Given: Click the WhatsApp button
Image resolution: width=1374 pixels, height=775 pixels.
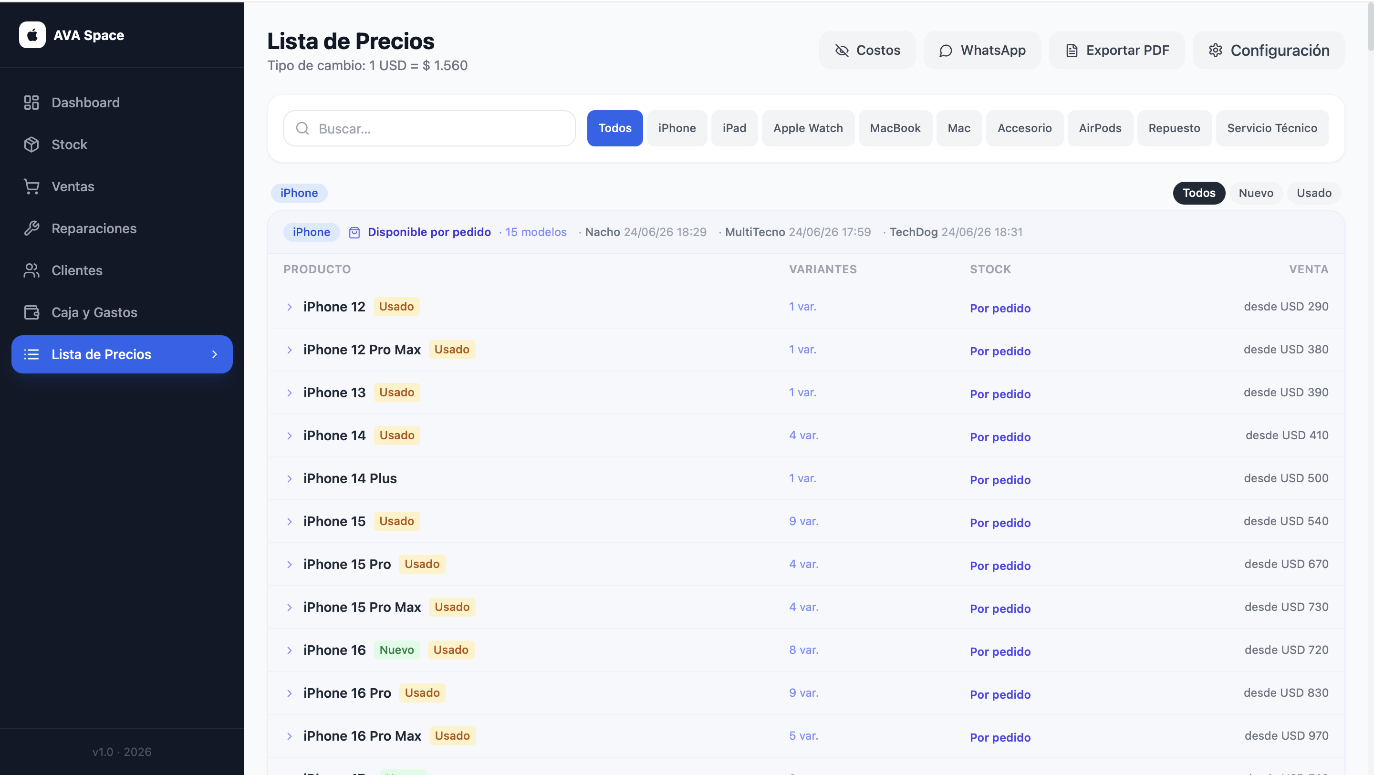Looking at the screenshot, I should tap(982, 50).
